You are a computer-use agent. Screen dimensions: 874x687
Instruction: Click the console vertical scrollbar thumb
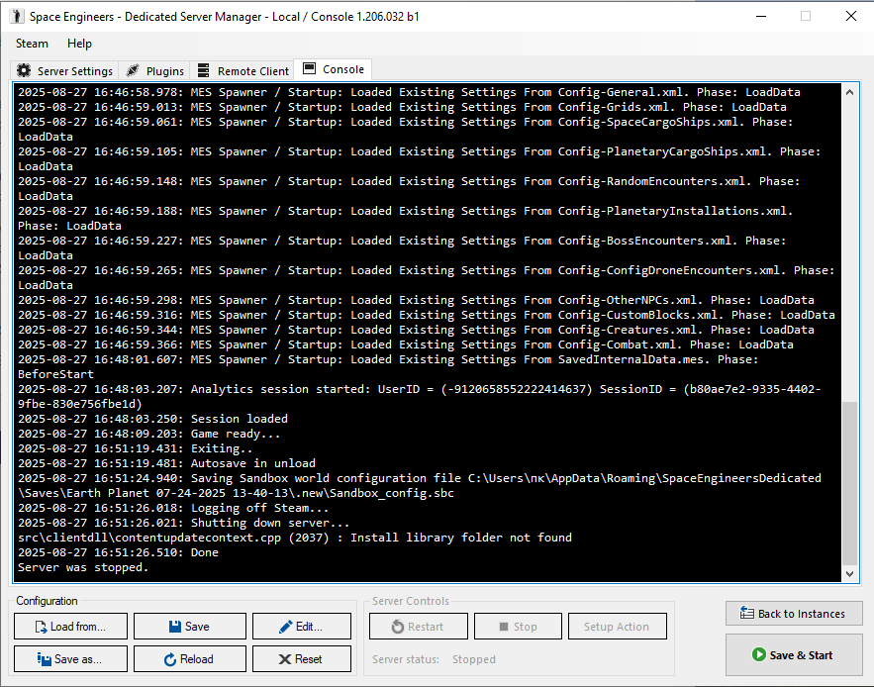coord(849,483)
